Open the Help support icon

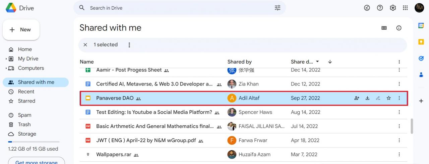click(380, 8)
